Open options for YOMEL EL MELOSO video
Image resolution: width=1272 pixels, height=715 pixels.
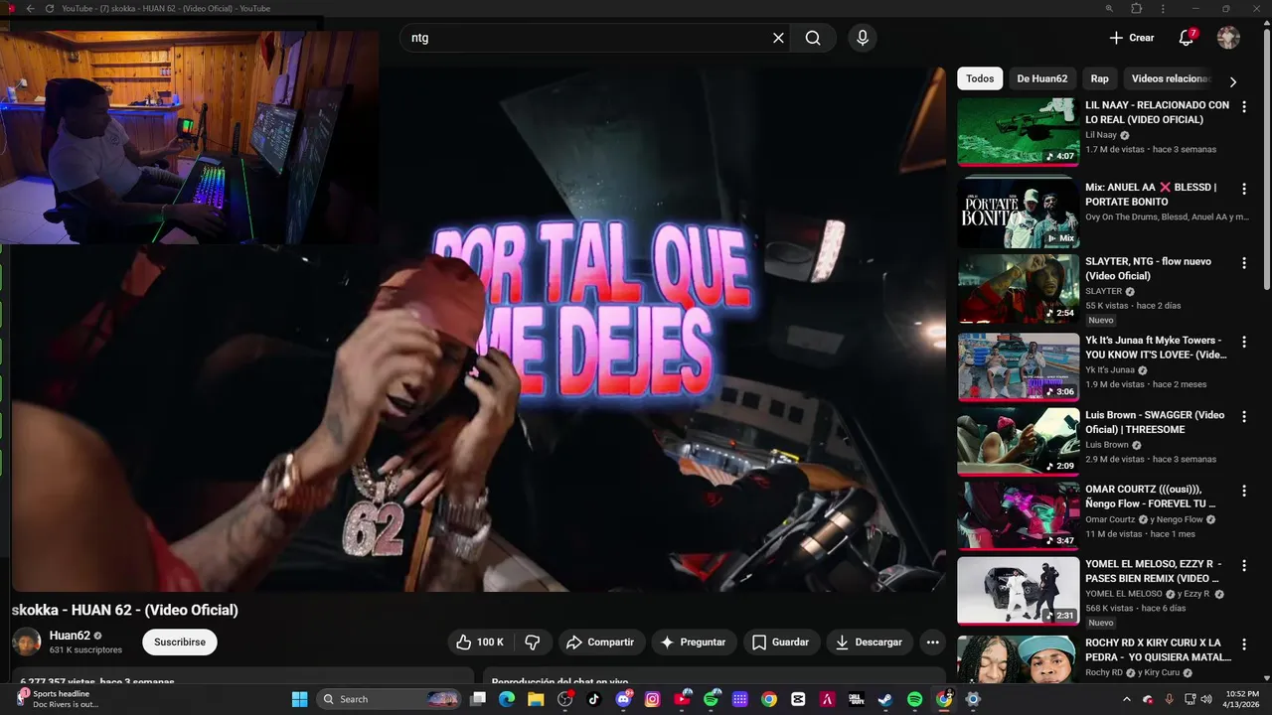[x=1244, y=565]
